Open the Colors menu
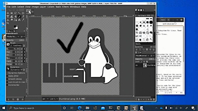 pyautogui.click(x=51, y=7)
